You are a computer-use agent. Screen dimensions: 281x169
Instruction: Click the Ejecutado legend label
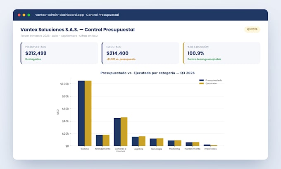coord(211,83)
